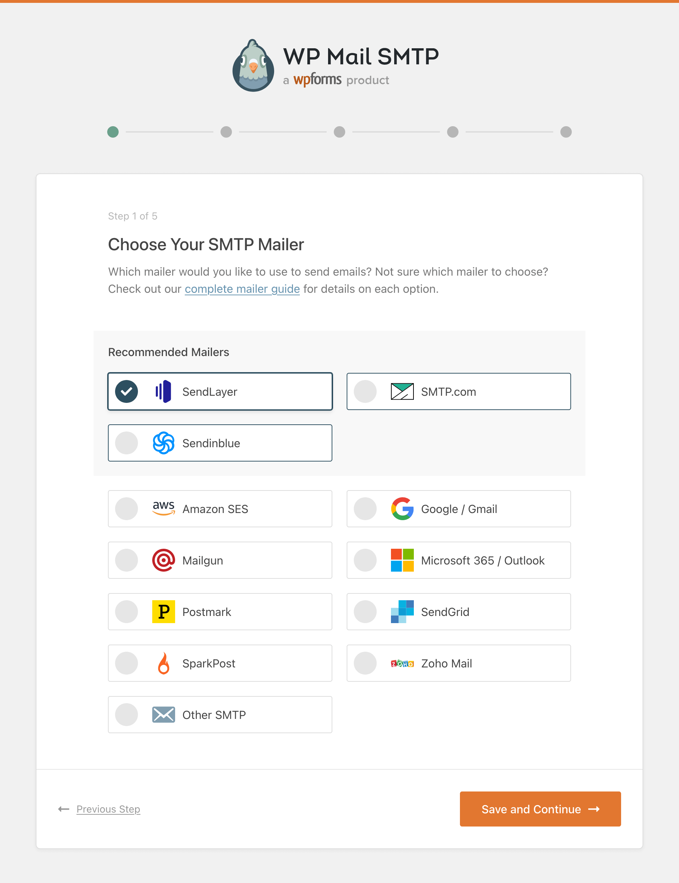Go back via Previous Step link

point(108,809)
